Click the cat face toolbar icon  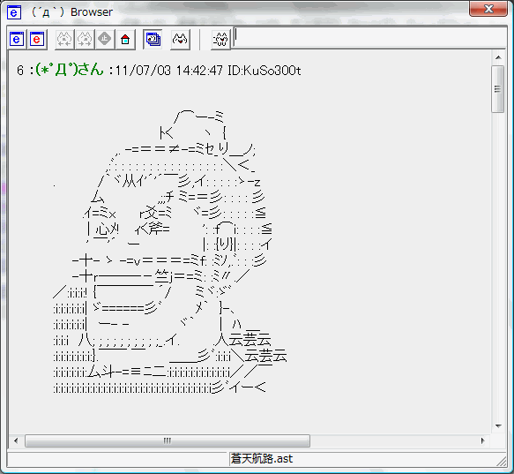180,40
